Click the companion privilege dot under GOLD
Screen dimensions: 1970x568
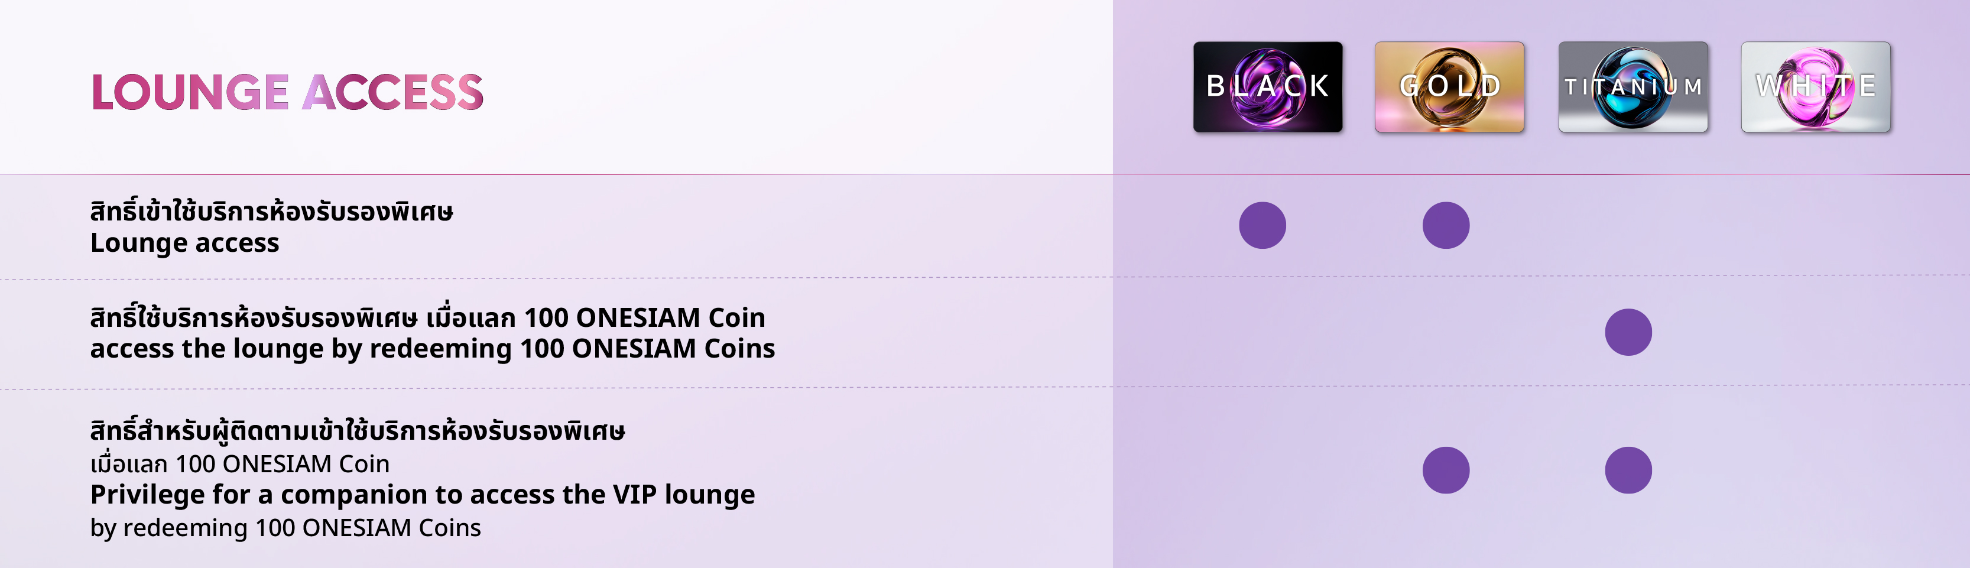coord(1445,470)
